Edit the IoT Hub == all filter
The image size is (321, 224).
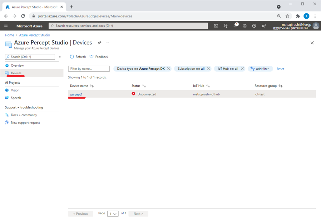click(x=228, y=69)
